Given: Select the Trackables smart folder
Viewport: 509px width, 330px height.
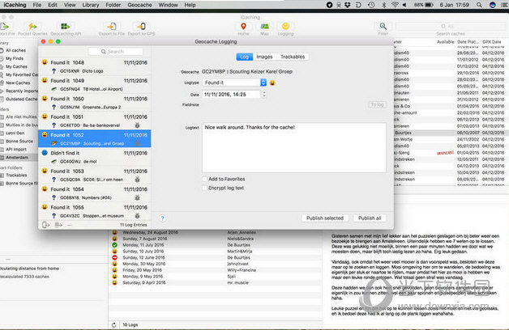Looking at the screenshot, I should tap(16, 176).
